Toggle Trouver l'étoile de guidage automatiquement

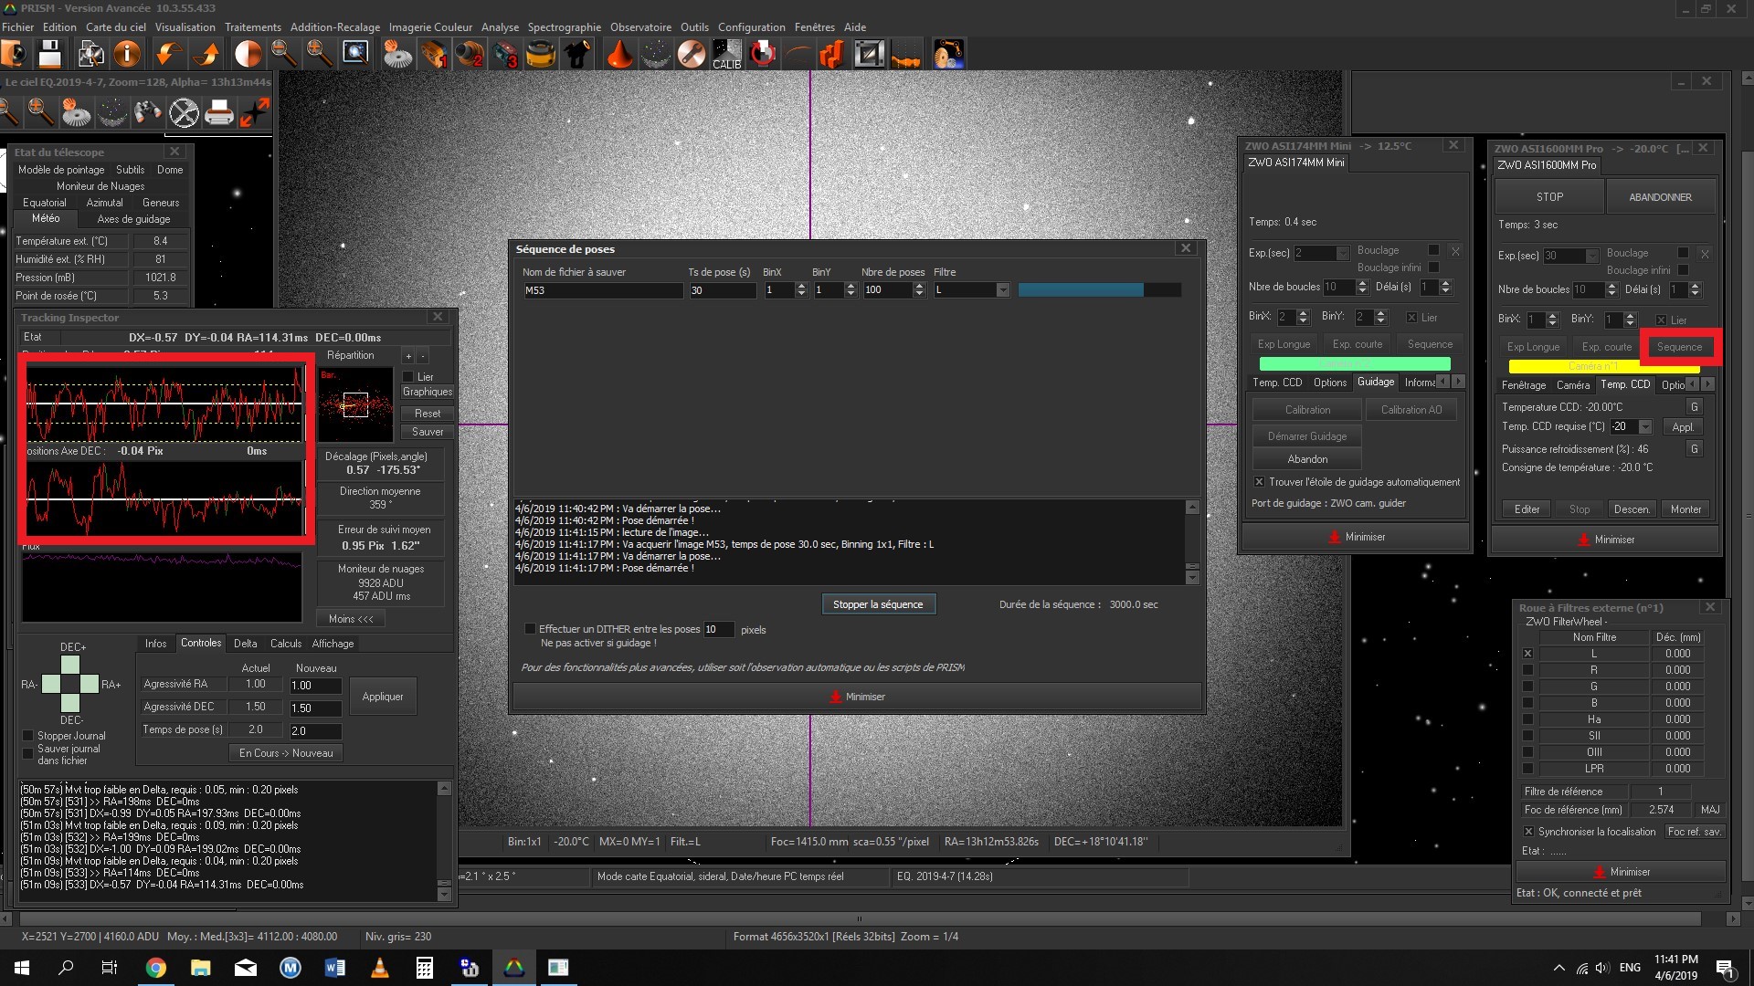click(x=1259, y=482)
